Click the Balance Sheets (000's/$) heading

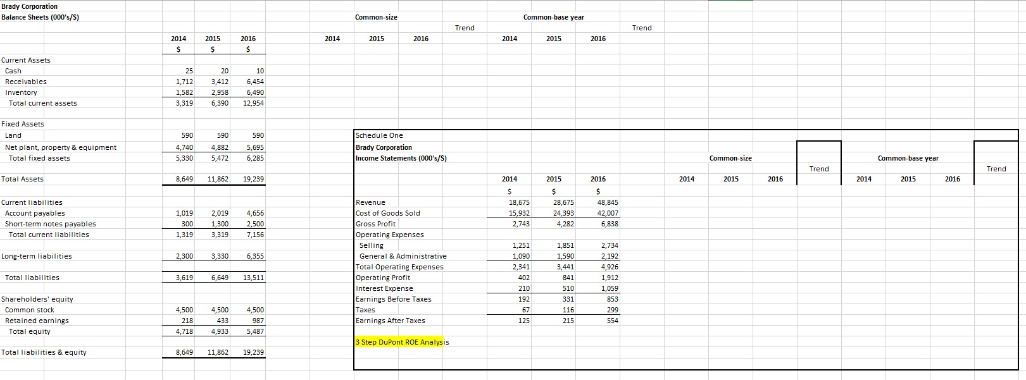tap(40, 17)
